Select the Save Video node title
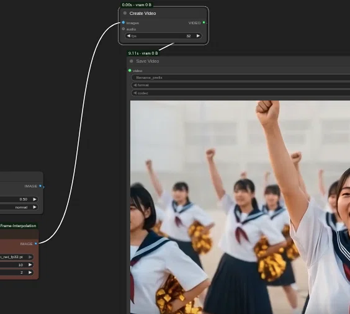The image size is (350, 314). pyautogui.click(x=148, y=61)
